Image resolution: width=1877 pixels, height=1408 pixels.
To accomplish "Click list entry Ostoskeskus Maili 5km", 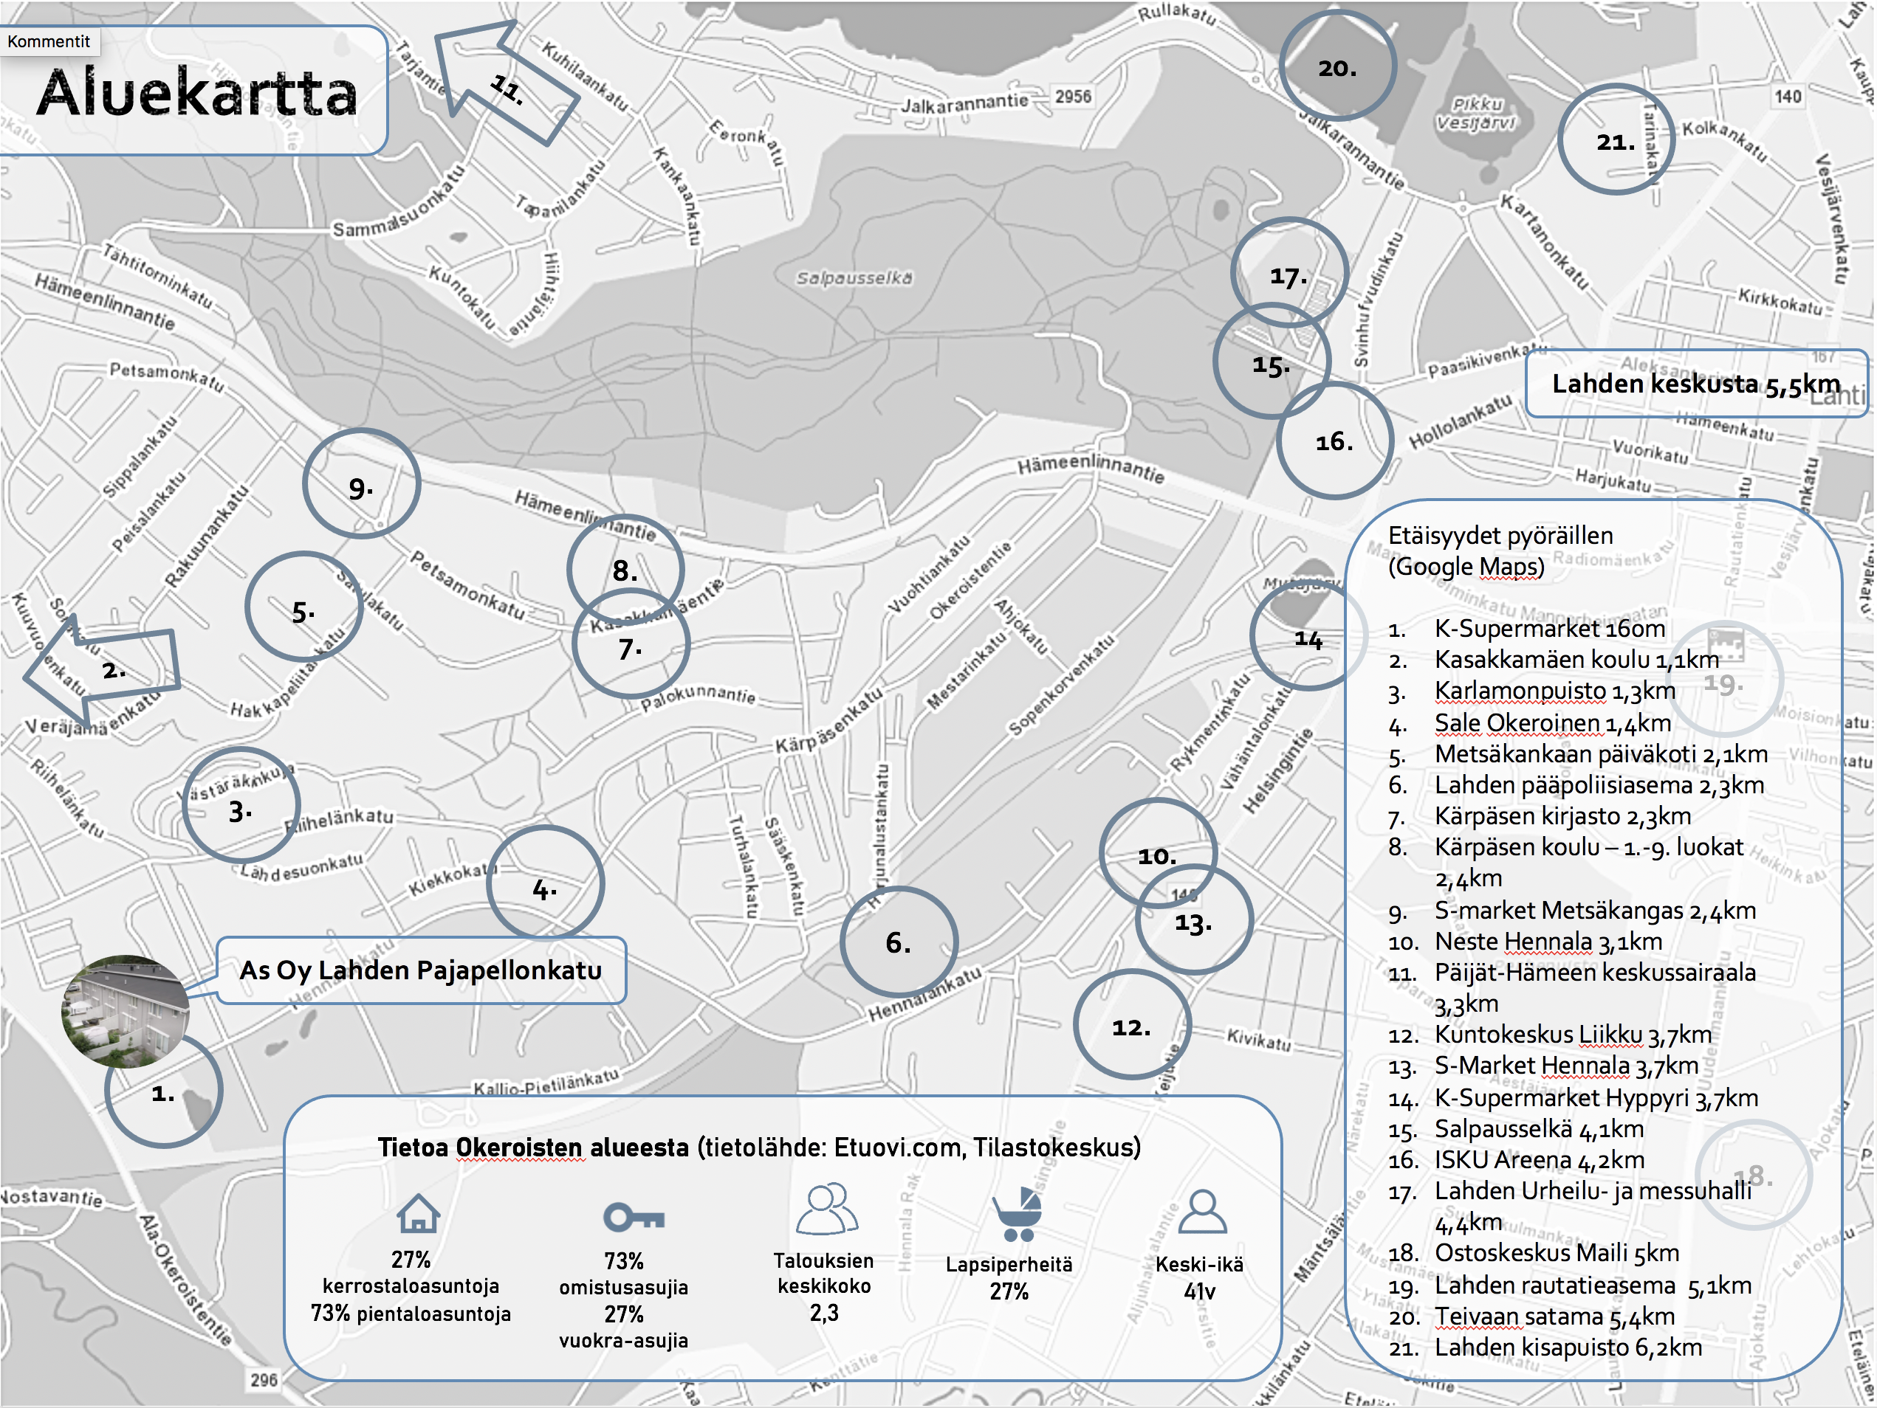I will [x=1557, y=1253].
